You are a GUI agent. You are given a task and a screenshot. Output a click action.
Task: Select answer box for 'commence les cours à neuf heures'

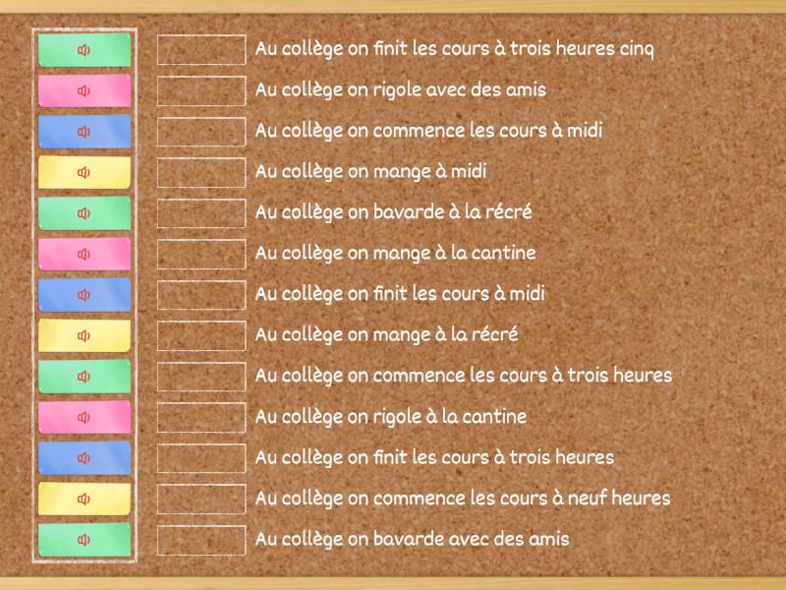201,500
